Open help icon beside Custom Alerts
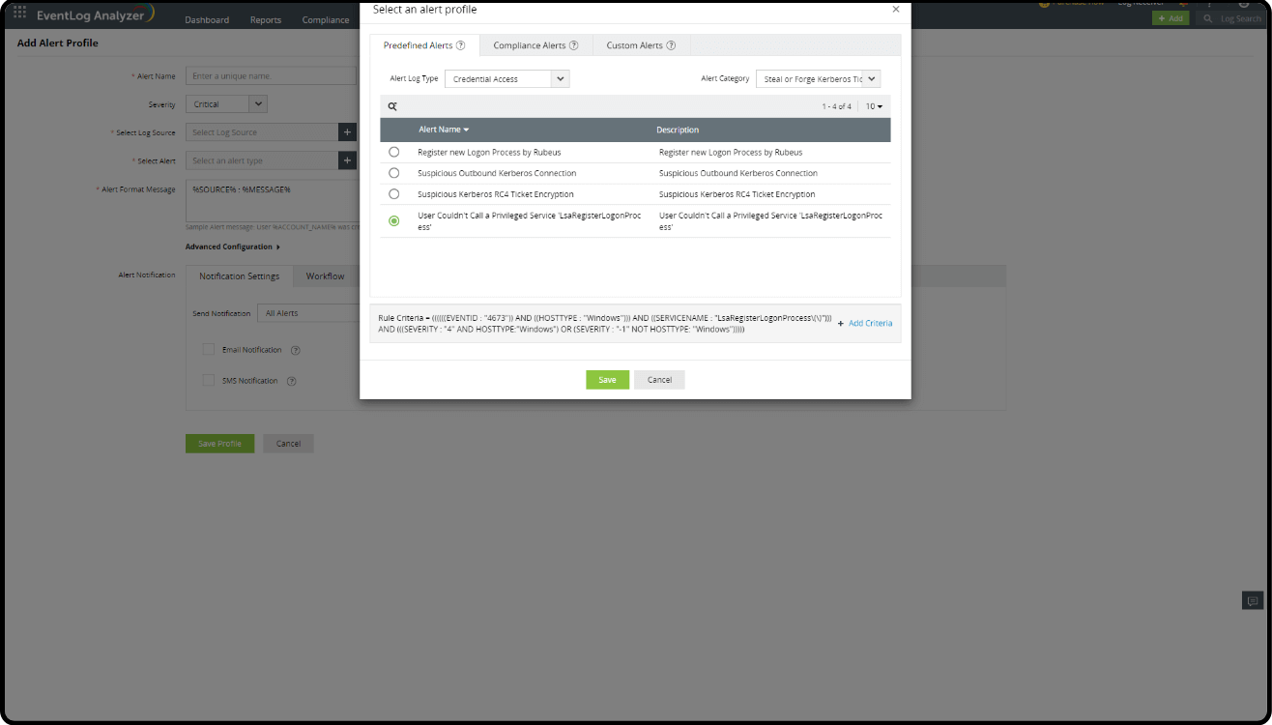Screen dimensions: 1272x725 click(671, 45)
